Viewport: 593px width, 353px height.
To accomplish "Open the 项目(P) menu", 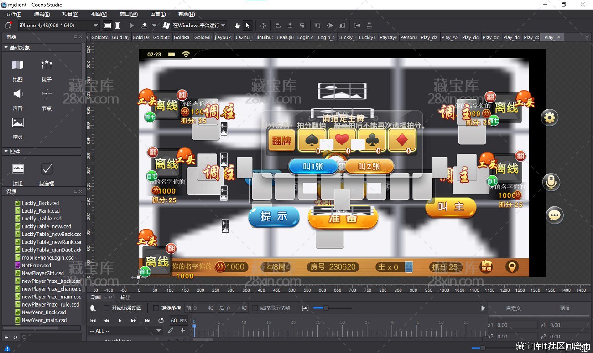I will pyautogui.click(x=70, y=15).
